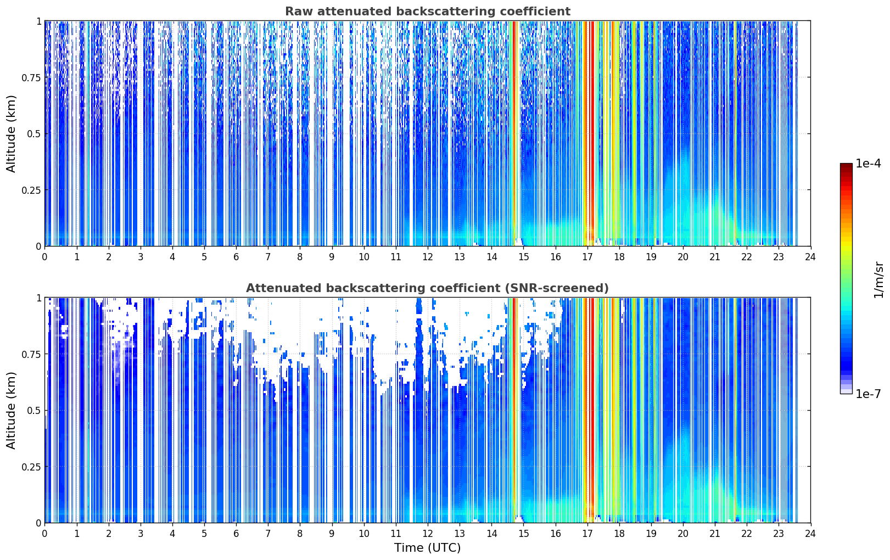Click hour 0 tick on the top time axis
The image size is (890, 560).
44,256
